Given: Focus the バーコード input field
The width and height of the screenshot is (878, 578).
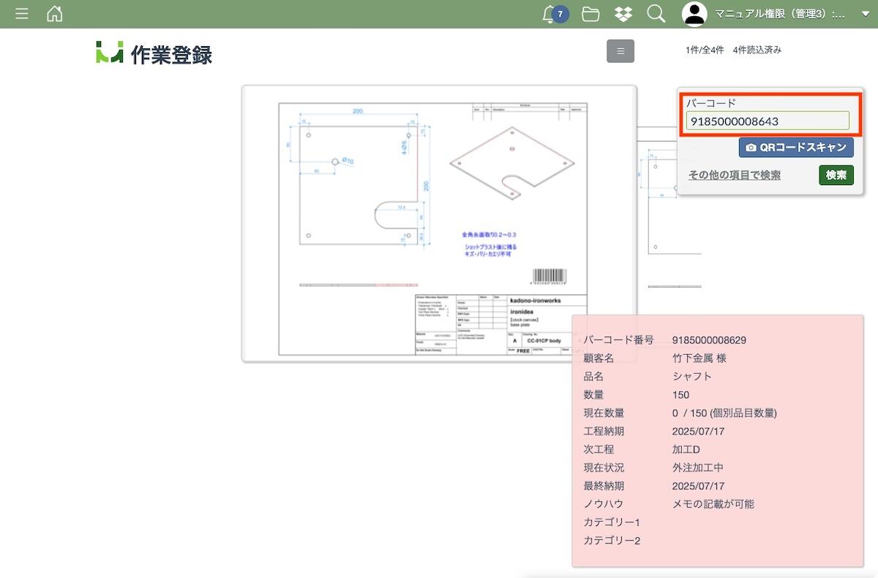Looking at the screenshot, I should [x=768, y=121].
